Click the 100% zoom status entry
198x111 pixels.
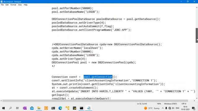coord(159,104)
